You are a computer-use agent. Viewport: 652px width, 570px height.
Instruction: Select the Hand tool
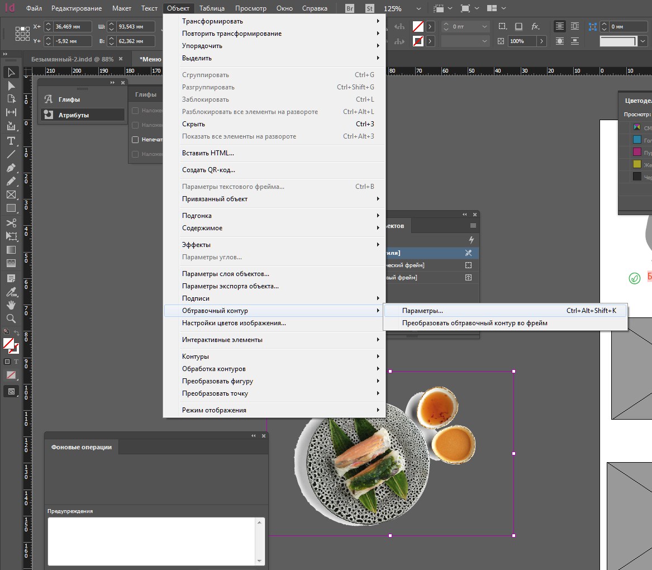[11, 305]
